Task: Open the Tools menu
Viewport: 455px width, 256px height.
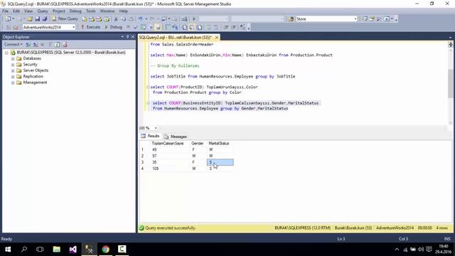Action: (x=90, y=11)
